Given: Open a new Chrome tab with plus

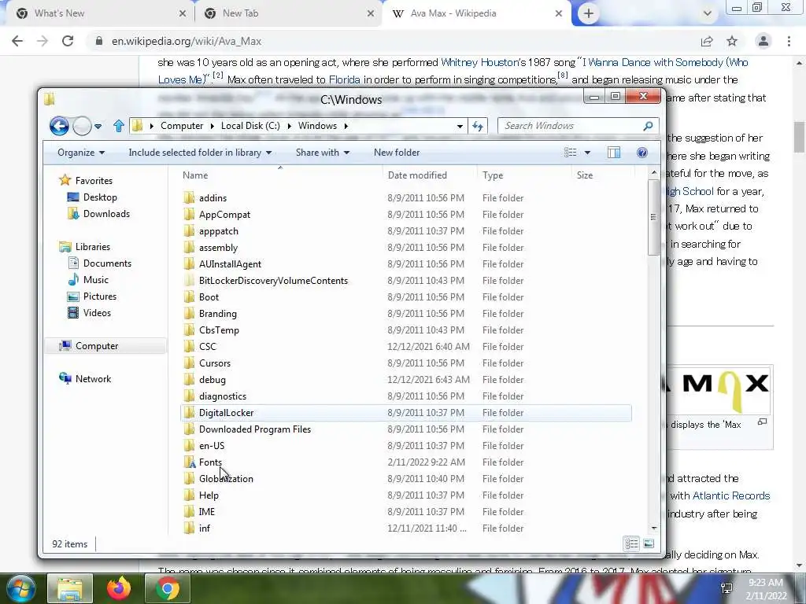Looking at the screenshot, I should pyautogui.click(x=589, y=13).
